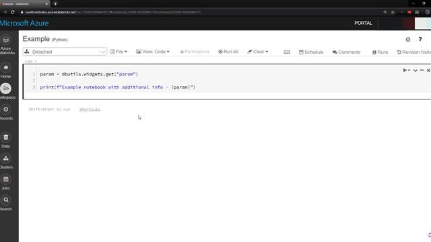Open a new browser tab
This screenshot has width=431, height=242.
[x=55, y=4]
